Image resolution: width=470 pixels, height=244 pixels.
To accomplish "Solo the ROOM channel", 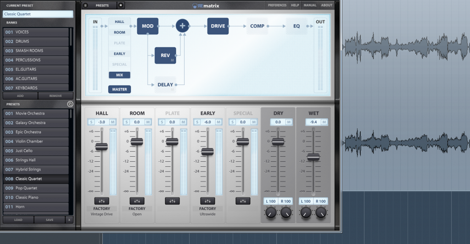I will point(127,122).
